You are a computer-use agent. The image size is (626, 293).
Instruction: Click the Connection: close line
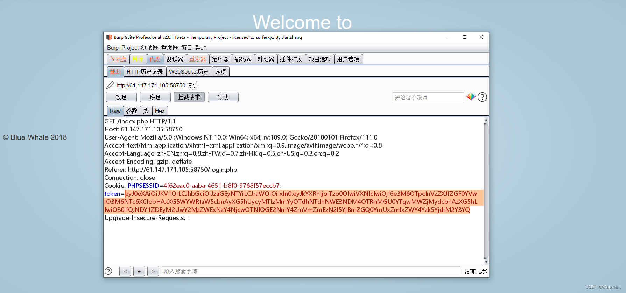pos(130,178)
